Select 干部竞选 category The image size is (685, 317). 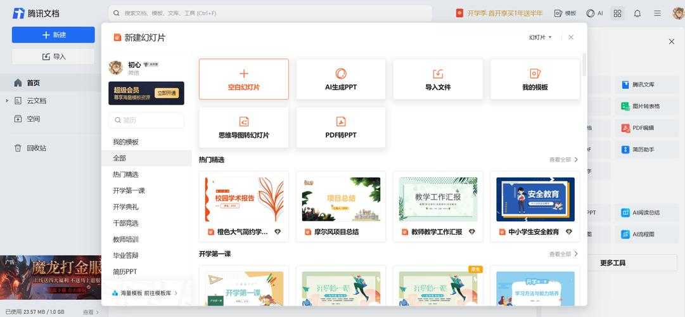(126, 223)
